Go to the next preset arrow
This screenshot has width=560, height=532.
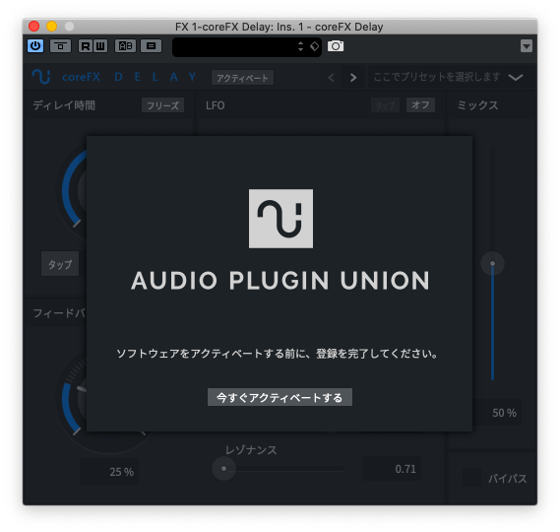(353, 77)
